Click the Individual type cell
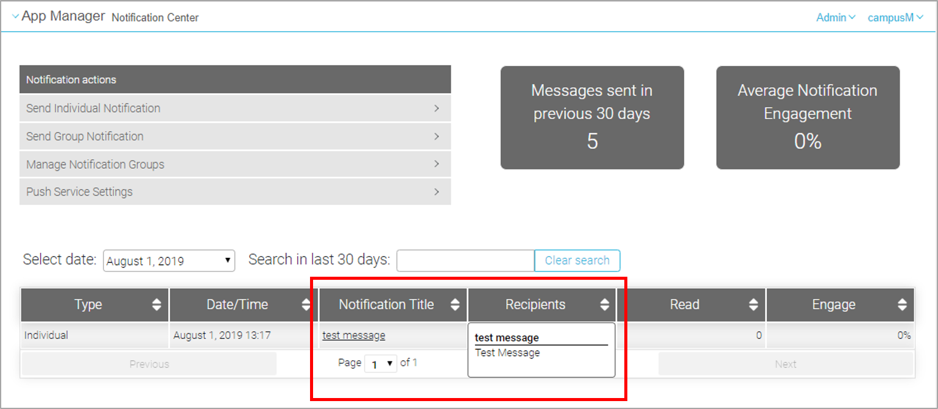The height and width of the screenshot is (409, 938). pos(95,335)
